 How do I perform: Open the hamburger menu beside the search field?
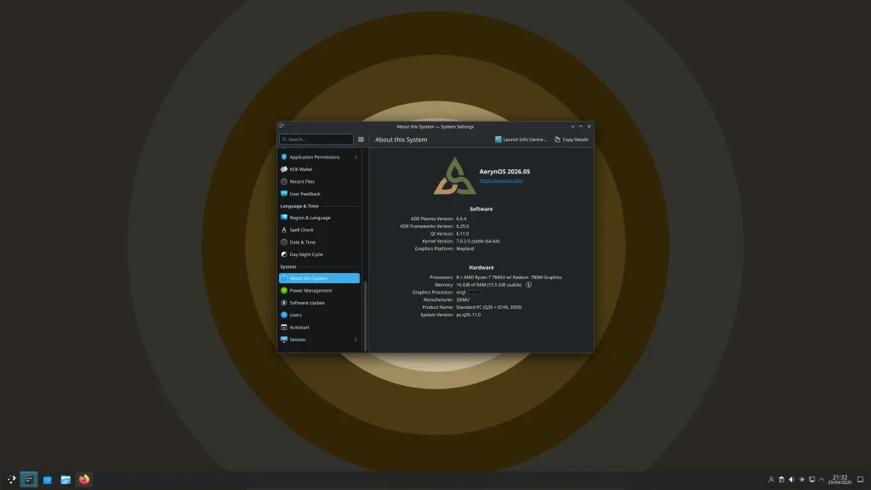click(x=361, y=140)
